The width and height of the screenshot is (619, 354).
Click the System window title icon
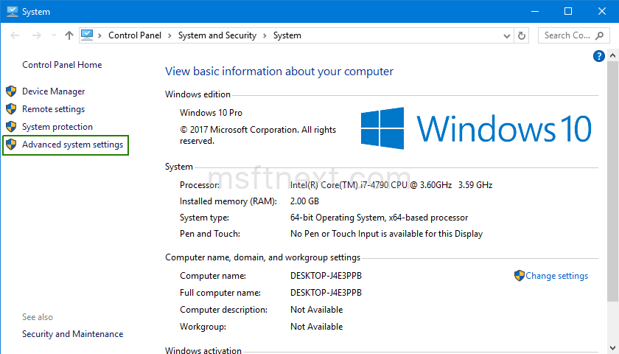(x=13, y=12)
